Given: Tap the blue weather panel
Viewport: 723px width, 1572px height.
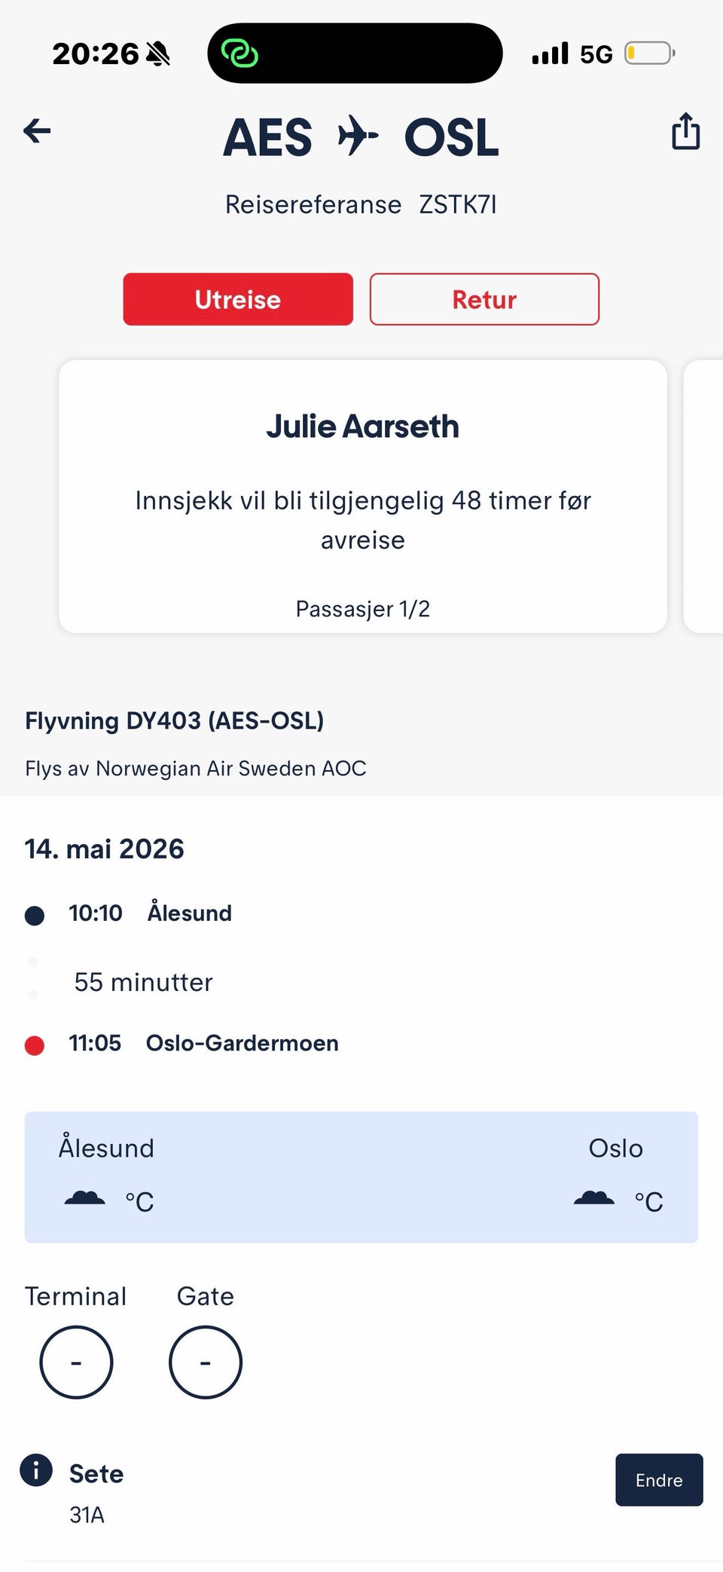Looking at the screenshot, I should pos(361,1176).
